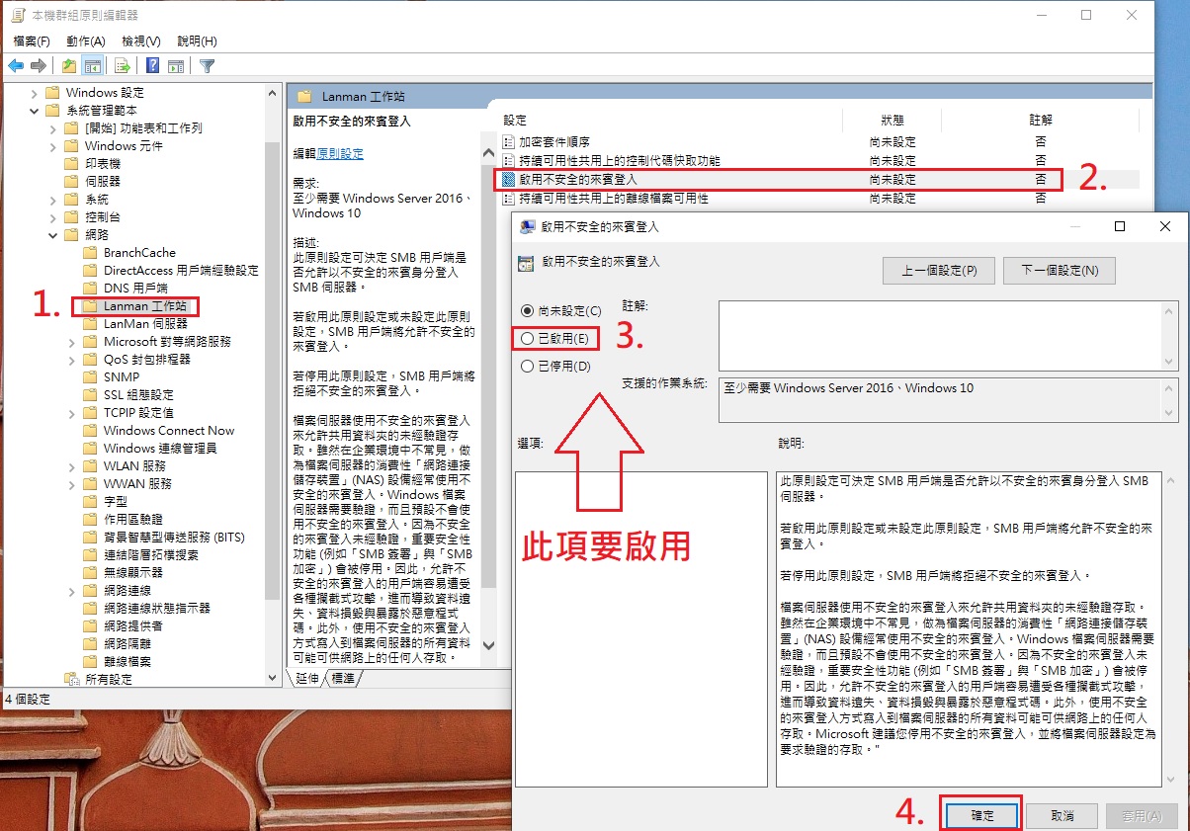Click the 狀態 column header

click(892, 120)
